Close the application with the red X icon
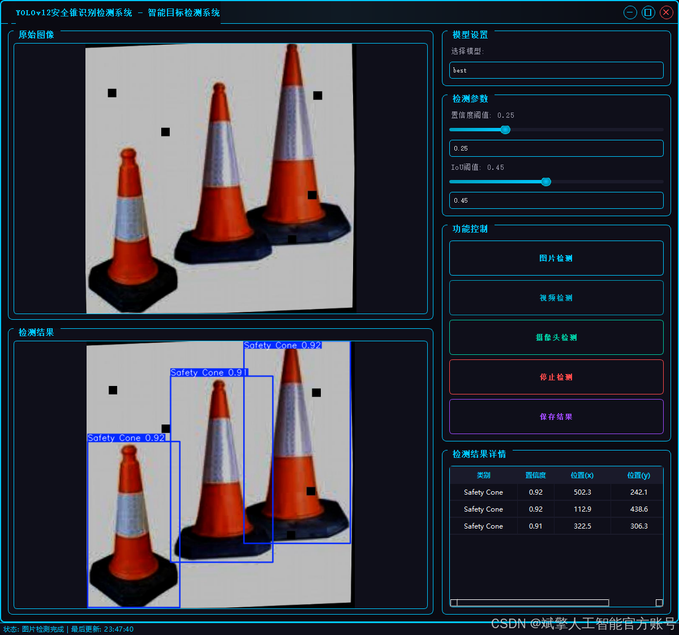 tap(667, 12)
